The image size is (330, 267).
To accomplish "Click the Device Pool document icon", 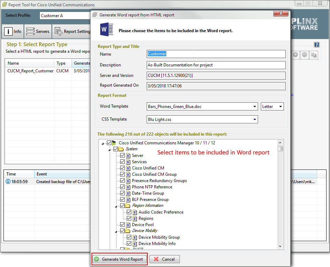I will click(x=128, y=225).
